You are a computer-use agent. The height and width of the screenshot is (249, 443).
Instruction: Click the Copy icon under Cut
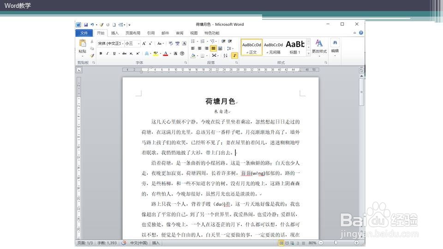(92, 48)
